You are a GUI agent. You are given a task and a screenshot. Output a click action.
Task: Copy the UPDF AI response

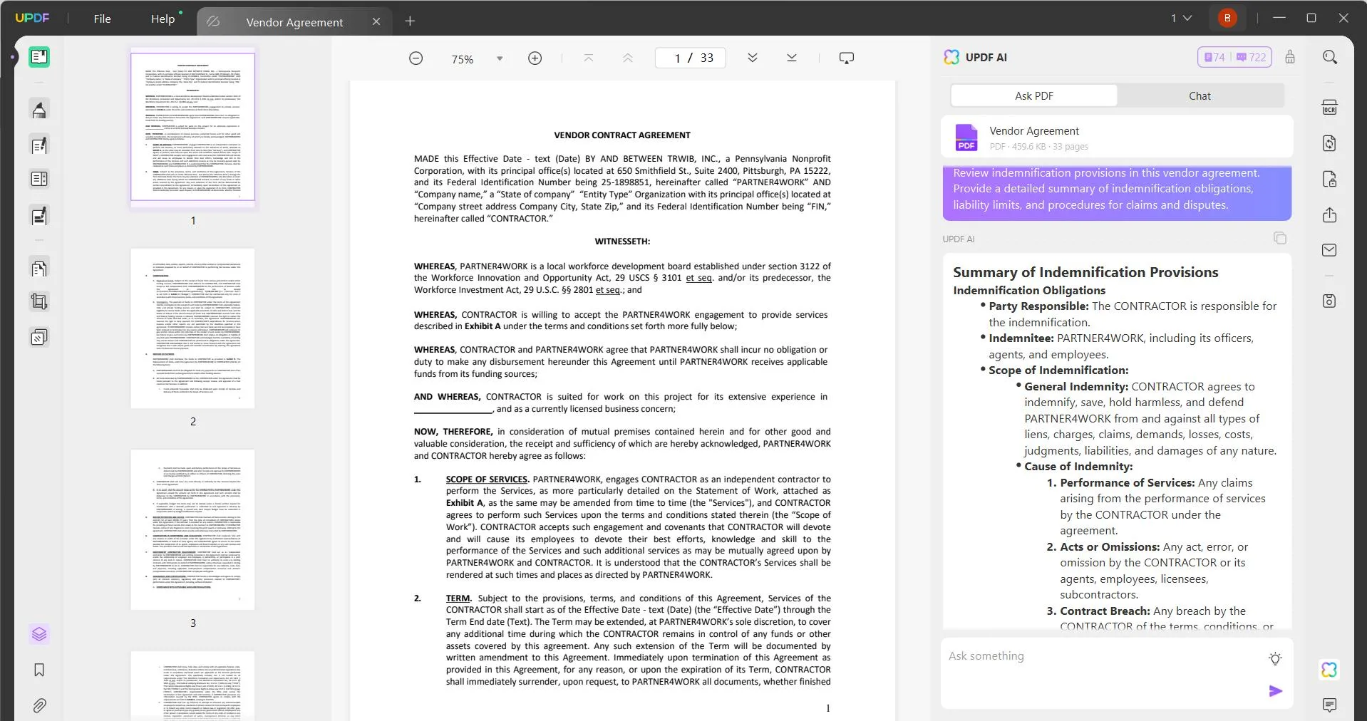[x=1279, y=238]
